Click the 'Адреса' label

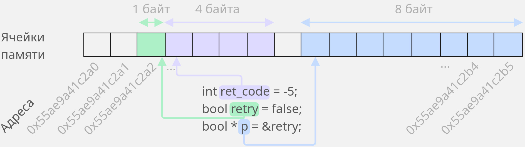(x=17, y=116)
